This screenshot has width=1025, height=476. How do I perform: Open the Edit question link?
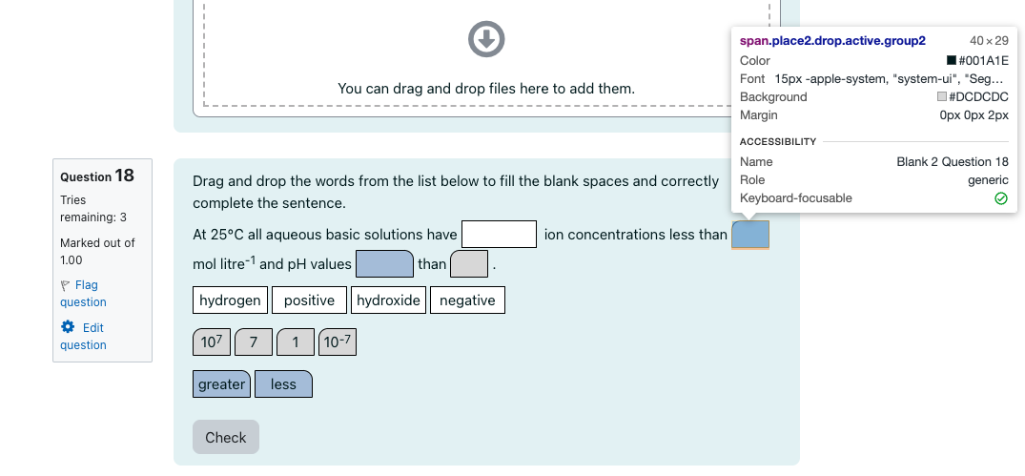point(83,336)
